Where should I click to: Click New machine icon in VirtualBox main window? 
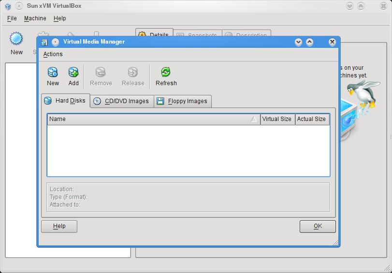coord(16,38)
